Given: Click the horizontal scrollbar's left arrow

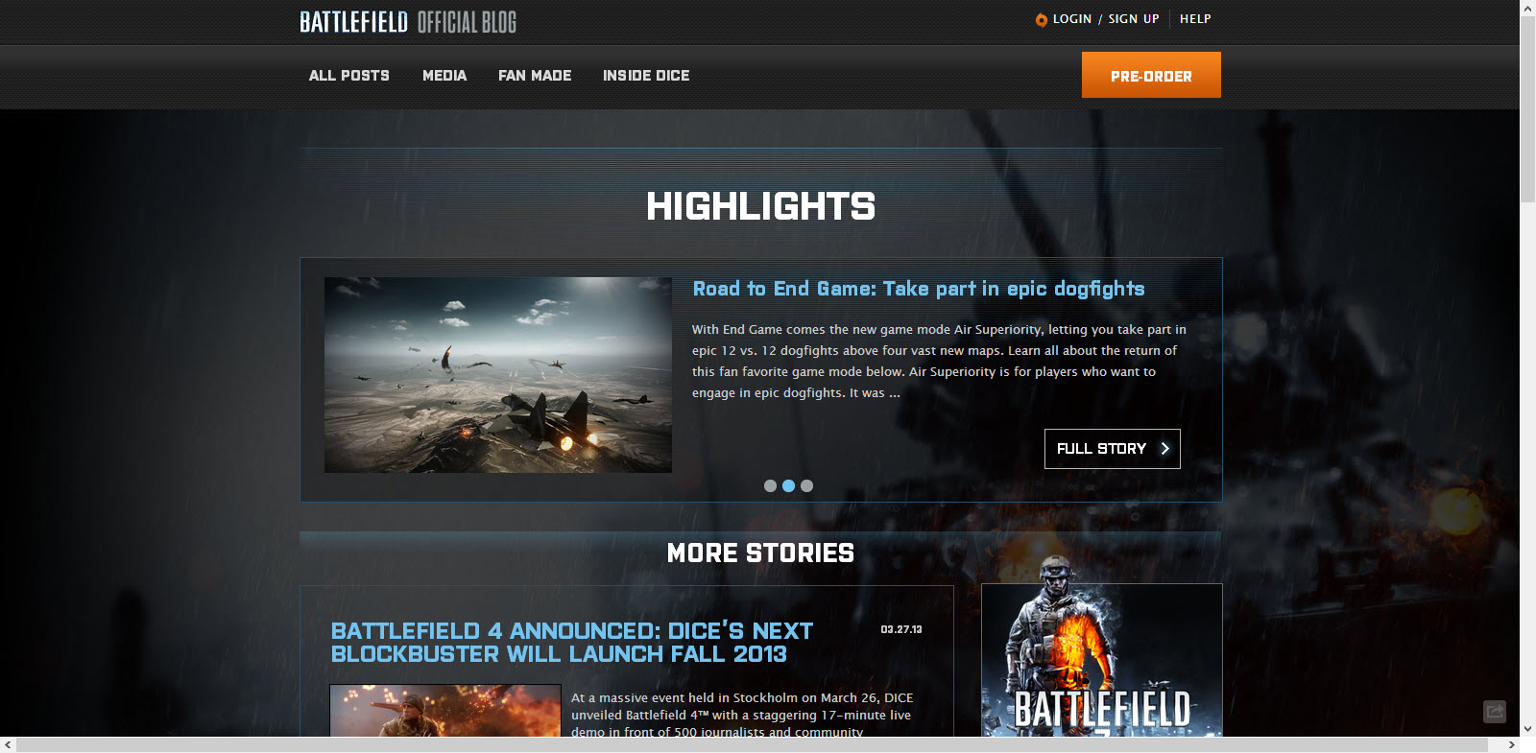Looking at the screenshot, I should [8, 744].
